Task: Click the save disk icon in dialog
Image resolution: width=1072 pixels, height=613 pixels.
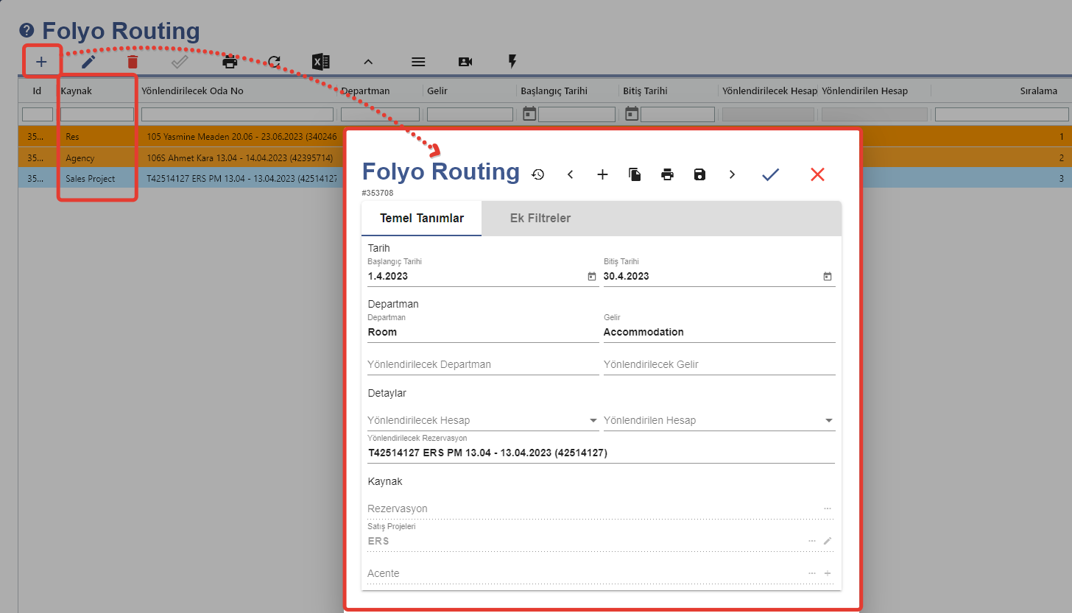Action: point(699,174)
